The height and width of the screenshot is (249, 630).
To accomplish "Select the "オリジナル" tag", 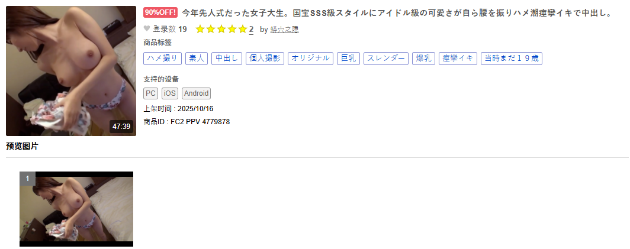I will coord(310,58).
